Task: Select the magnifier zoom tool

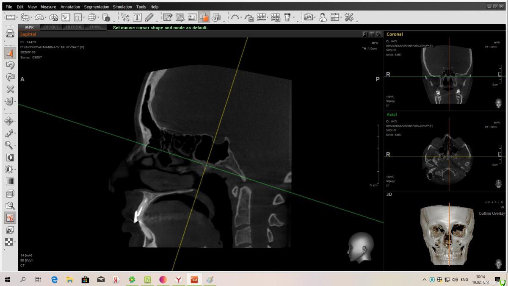Action: [9, 145]
